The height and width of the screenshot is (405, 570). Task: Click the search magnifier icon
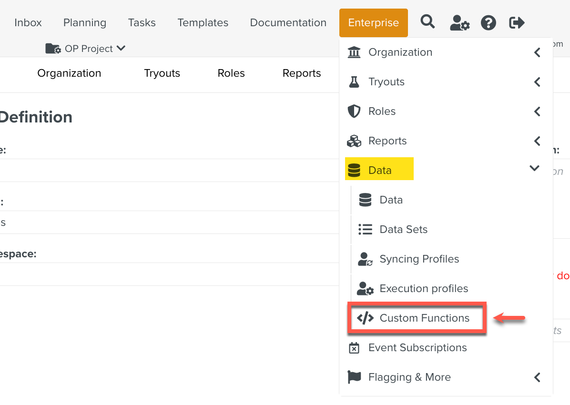coord(427,22)
